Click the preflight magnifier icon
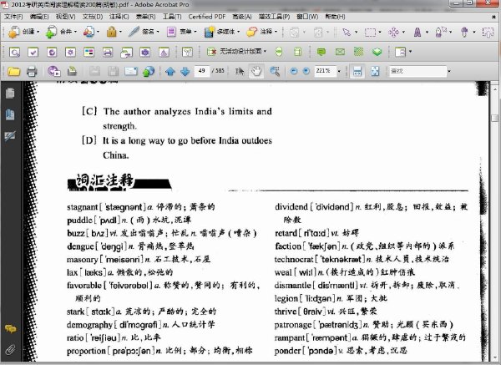Image resolution: width=501 pixels, height=365 pixels. click(x=14, y=52)
